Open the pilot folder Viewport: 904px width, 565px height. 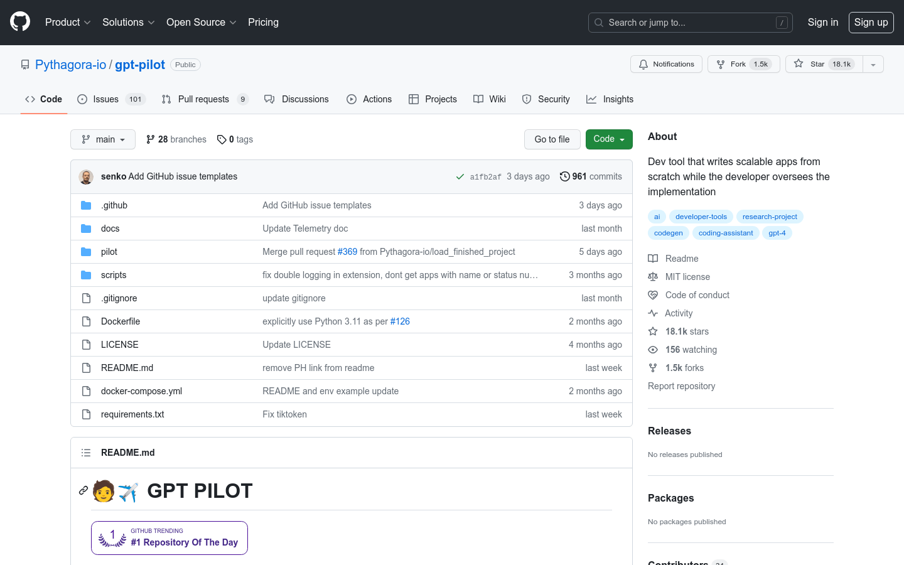point(109,252)
